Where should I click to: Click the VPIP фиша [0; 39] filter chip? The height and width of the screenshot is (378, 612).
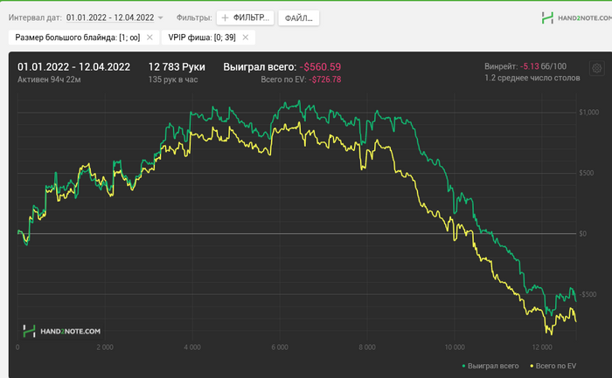[208, 38]
